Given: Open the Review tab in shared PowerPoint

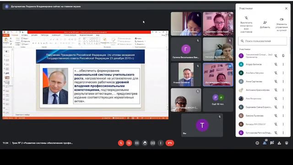Looking at the screenshot, I should (x=86, y=35).
